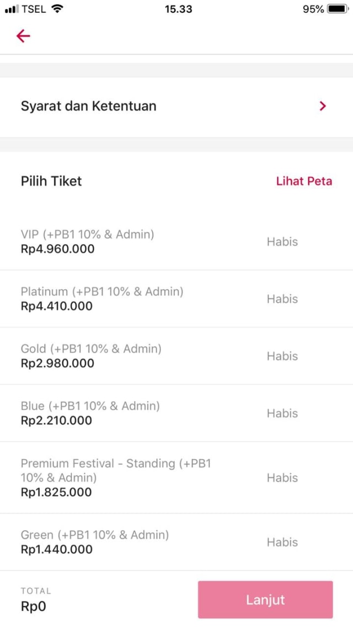353x628 pixels.
Task: Tap the battery indicator at top right
Action: pyautogui.click(x=337, y=9)
